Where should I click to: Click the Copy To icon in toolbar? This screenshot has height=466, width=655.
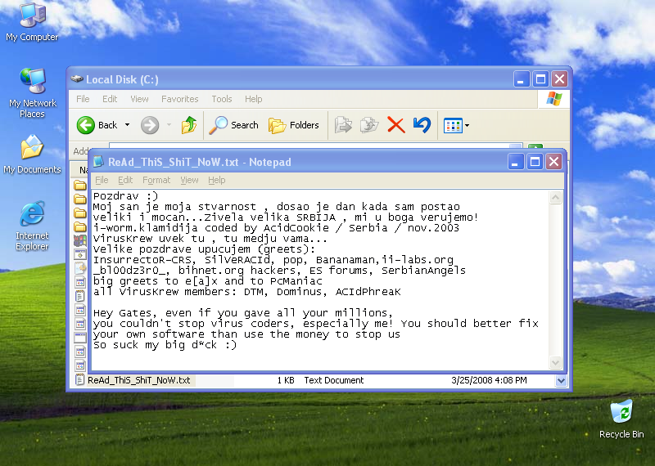coord(369,125)
